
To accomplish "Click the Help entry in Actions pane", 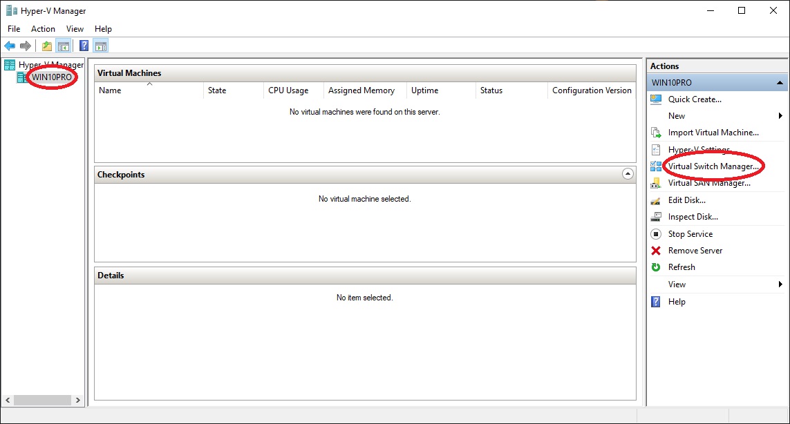I will point(677,302).
